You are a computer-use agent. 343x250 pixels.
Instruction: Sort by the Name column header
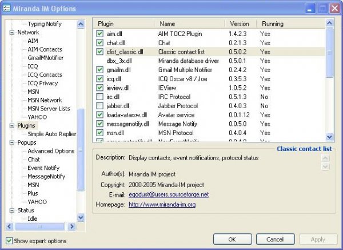pos(190,23)
